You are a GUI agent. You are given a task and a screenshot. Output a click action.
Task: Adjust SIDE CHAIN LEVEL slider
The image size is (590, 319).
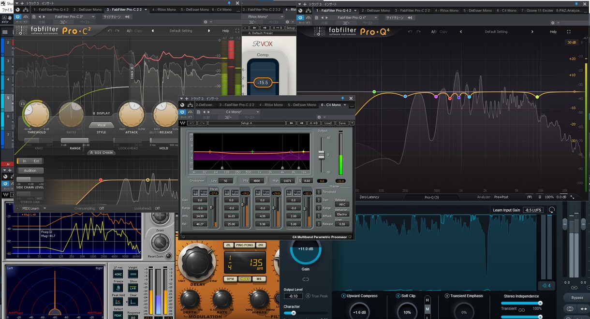tap(30, 179)
